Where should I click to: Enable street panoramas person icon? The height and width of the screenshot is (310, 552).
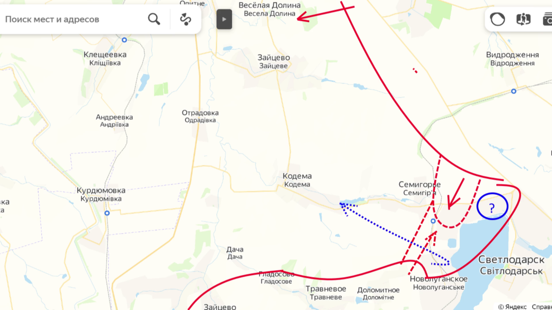pos(523,19)
